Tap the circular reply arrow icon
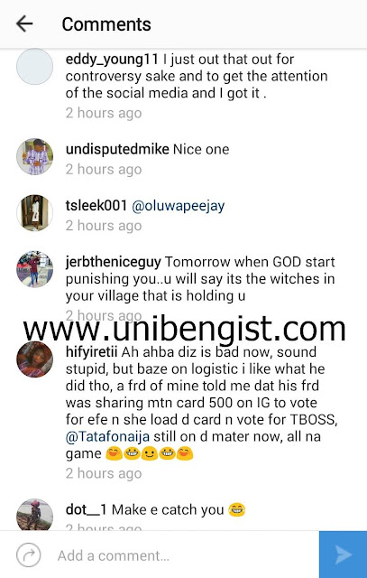 29,555
